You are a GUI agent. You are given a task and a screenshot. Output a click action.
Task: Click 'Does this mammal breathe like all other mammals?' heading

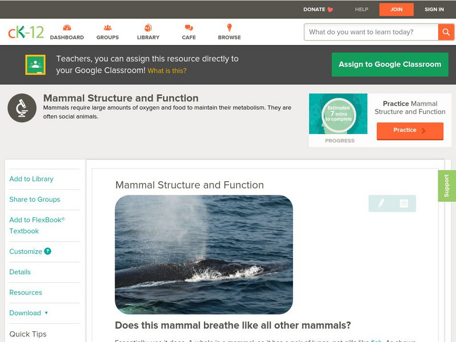click(x=233, y=325)
